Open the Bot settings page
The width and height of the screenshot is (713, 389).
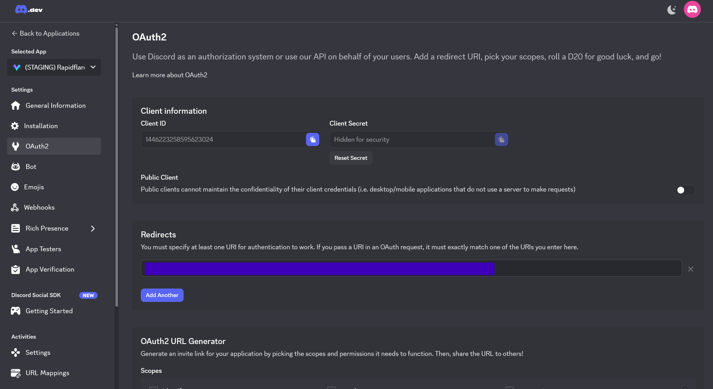pyautogui.click(x=31, y=167)
